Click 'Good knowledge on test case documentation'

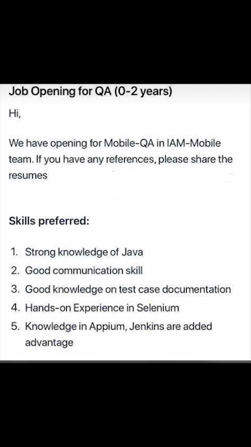(x=128, y=289)
